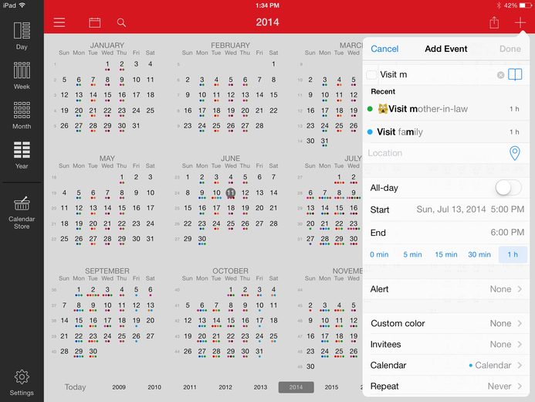This screenshot has height=402, width=535.
Task: Select 1 h duration
Action: coord(513,254)
